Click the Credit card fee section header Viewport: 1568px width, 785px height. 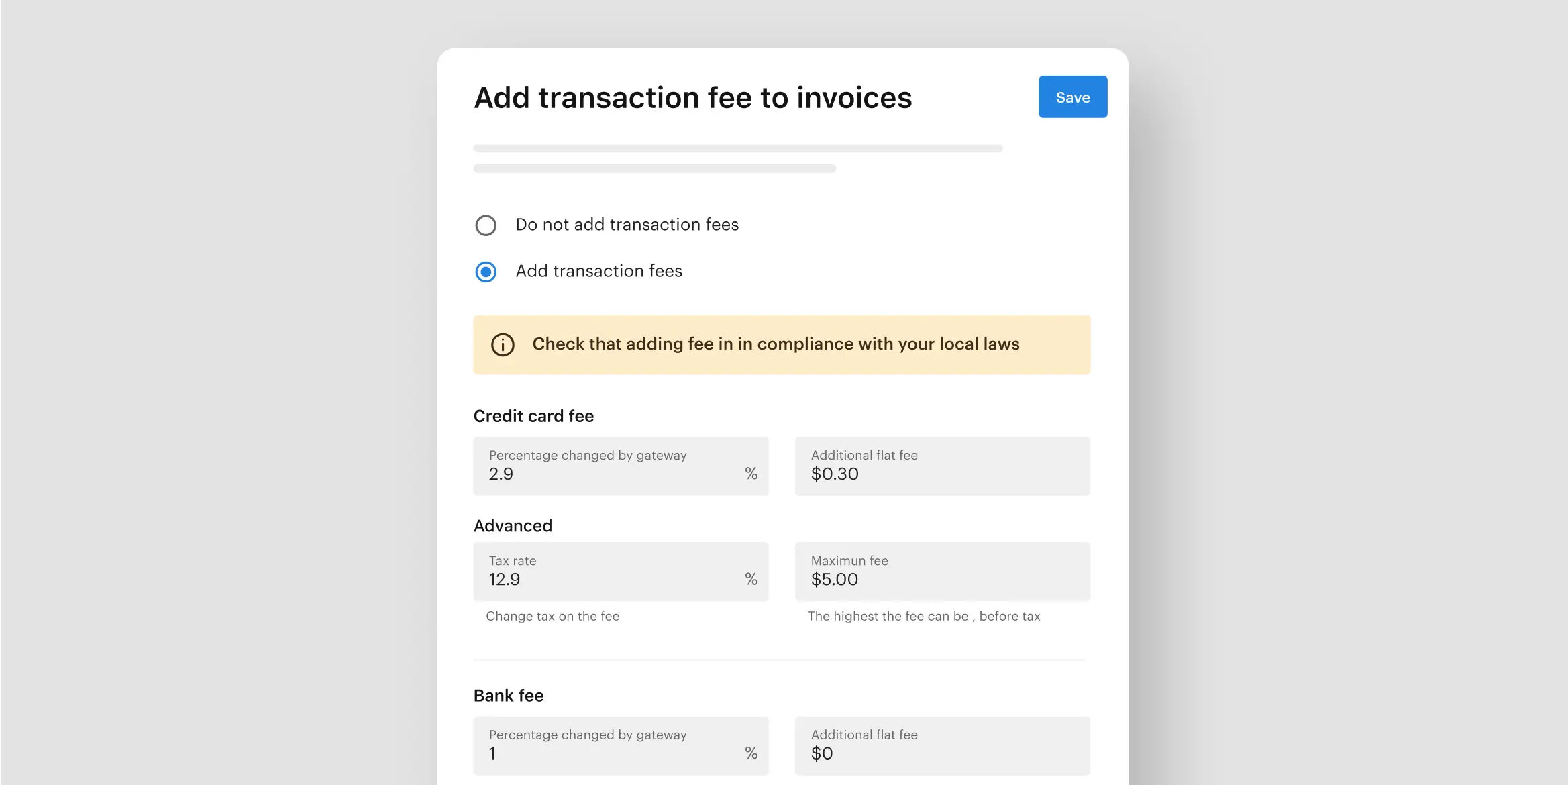(x=533, y=415)
